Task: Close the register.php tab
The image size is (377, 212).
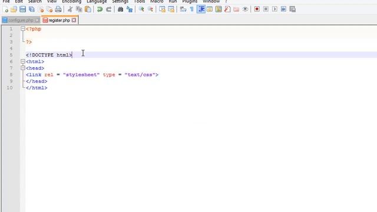Action: [74, 21]
